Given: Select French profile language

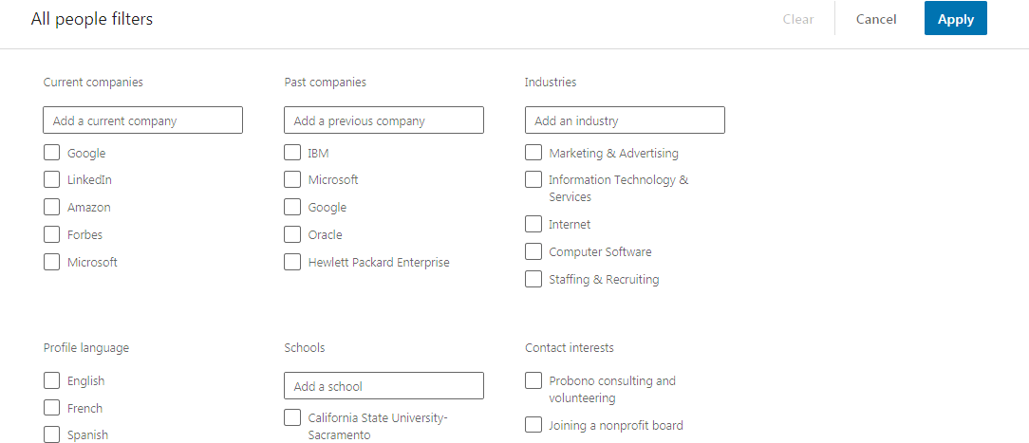Looking at the screenshot, I should (x=52, y=408).
